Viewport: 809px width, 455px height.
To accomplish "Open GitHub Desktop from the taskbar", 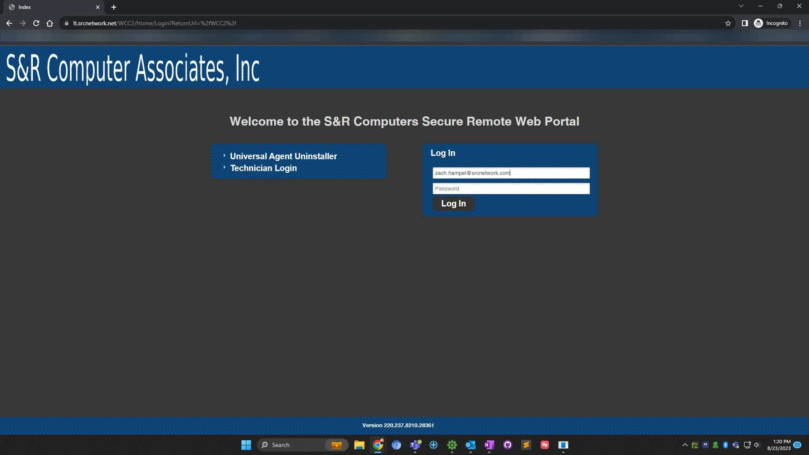I will tap(508, 445).
